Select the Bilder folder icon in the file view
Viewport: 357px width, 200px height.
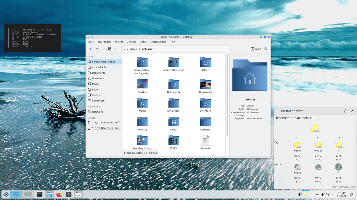click(205, 62)
